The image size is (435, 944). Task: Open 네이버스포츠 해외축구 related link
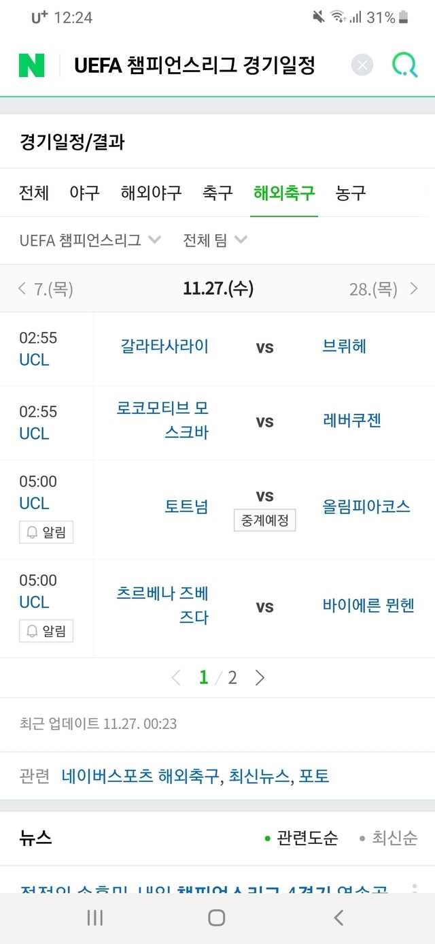click(141, 776)
